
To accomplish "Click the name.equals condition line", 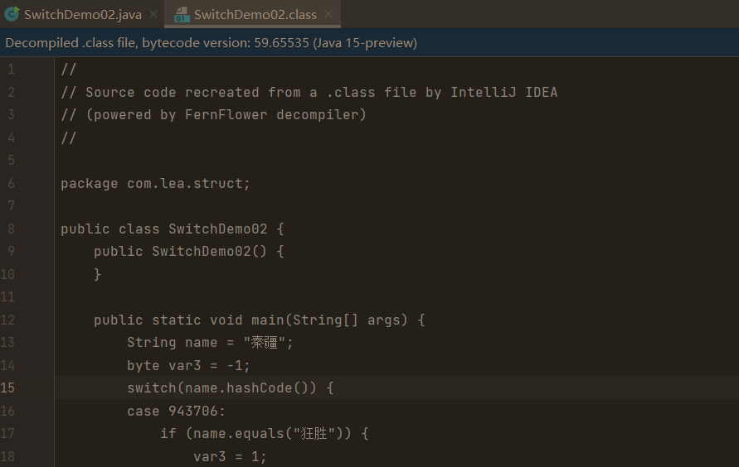I will pyautogui.click(x=265, y=433).
